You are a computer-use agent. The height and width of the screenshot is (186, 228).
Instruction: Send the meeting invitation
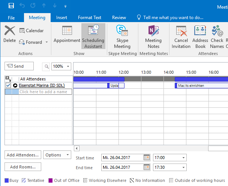[x=19, y=66]
